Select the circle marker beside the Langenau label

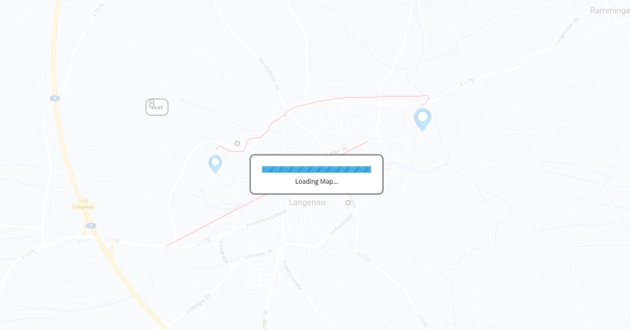(x=348, y=203)
